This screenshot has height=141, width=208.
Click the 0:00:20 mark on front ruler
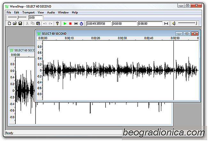pyautogui.click(x=96, y=38)
